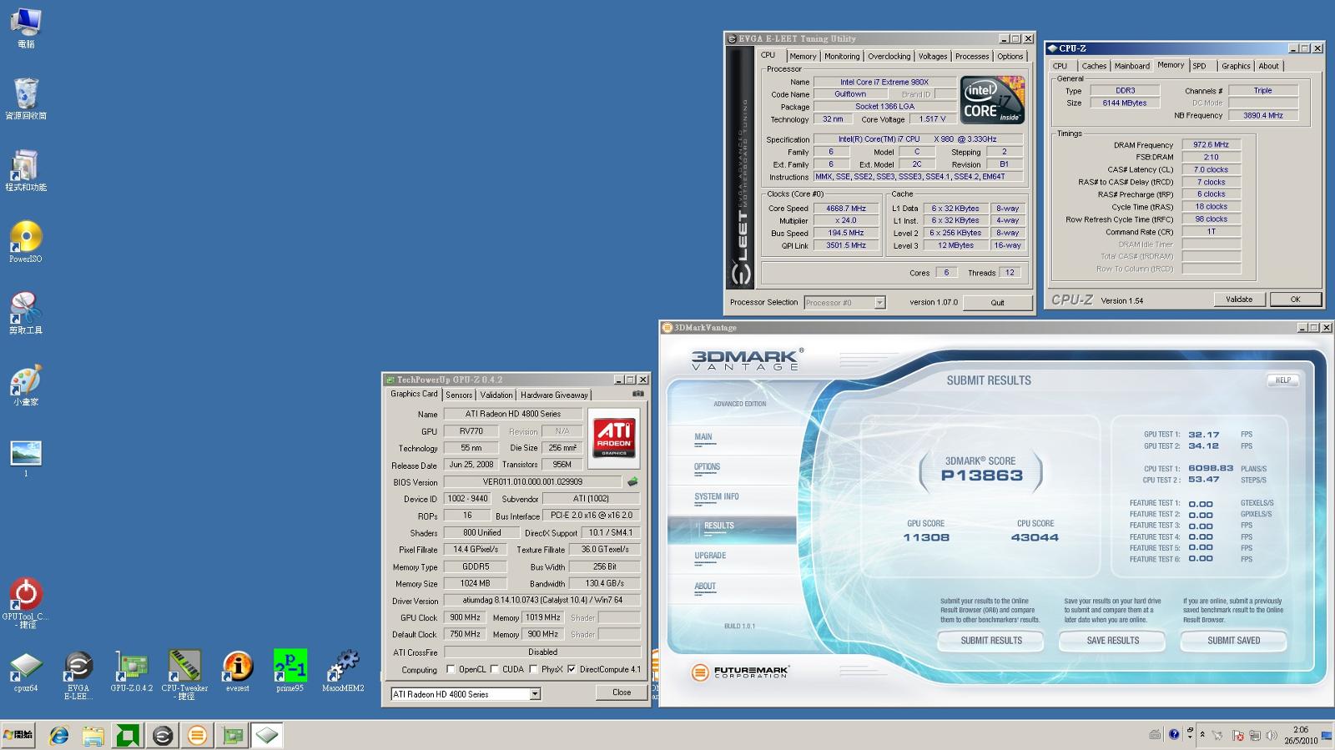Open Processor Selection dropdown in E-LEET
1335x750 pixels.
pyautogui.click(x=879, y=302)
